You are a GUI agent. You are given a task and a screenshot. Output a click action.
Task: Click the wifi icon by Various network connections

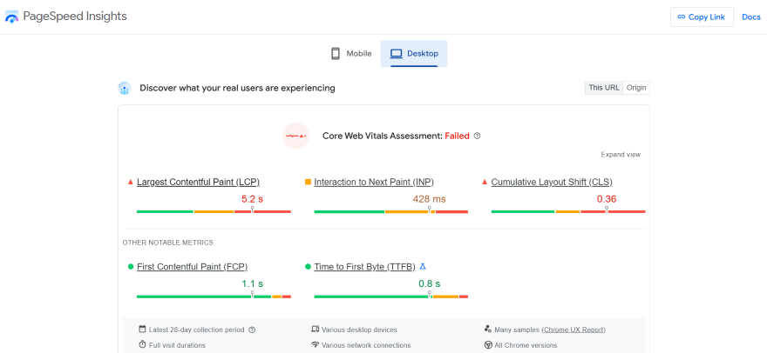click(315, 344)
